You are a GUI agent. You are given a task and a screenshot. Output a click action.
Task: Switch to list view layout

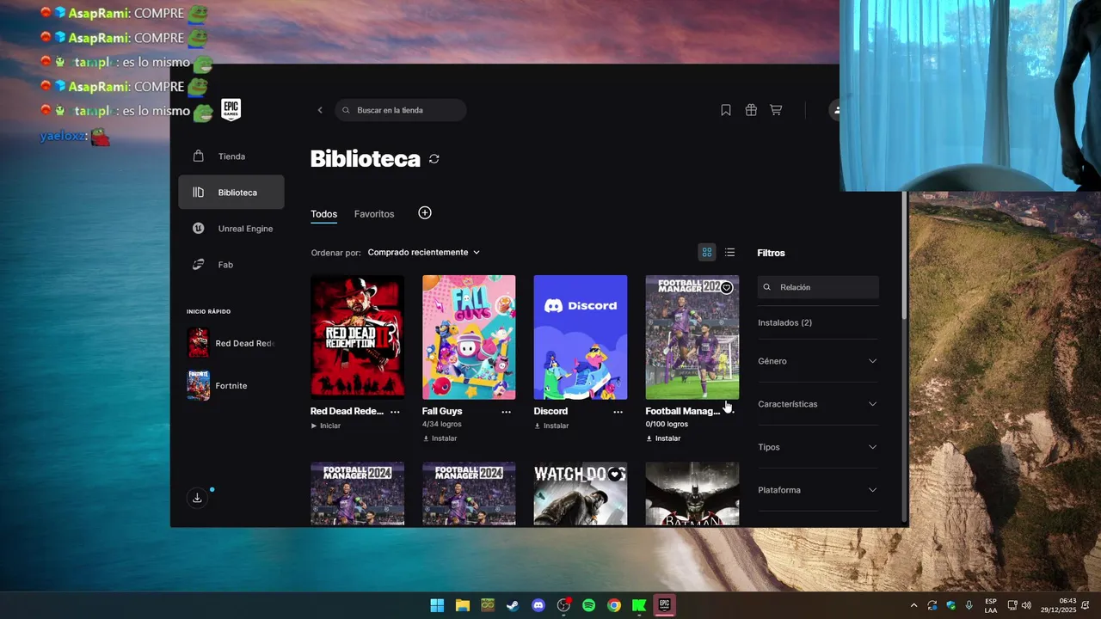click(x=730, y=252)
